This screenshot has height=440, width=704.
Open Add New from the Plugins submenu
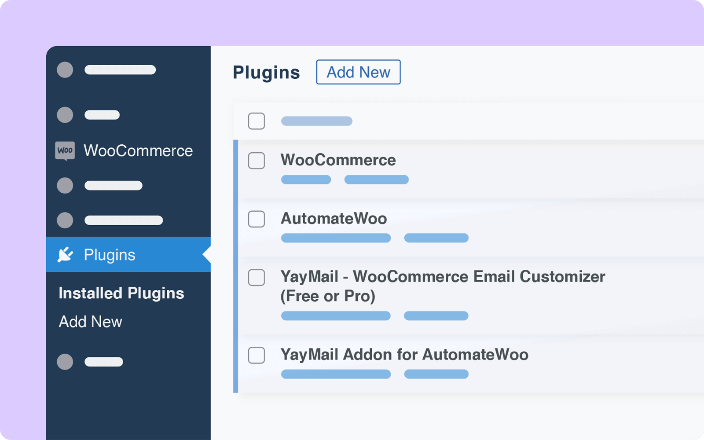coord(90,322)
